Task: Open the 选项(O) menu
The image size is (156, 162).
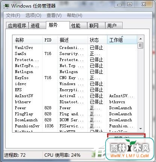Action: (33, 15)
